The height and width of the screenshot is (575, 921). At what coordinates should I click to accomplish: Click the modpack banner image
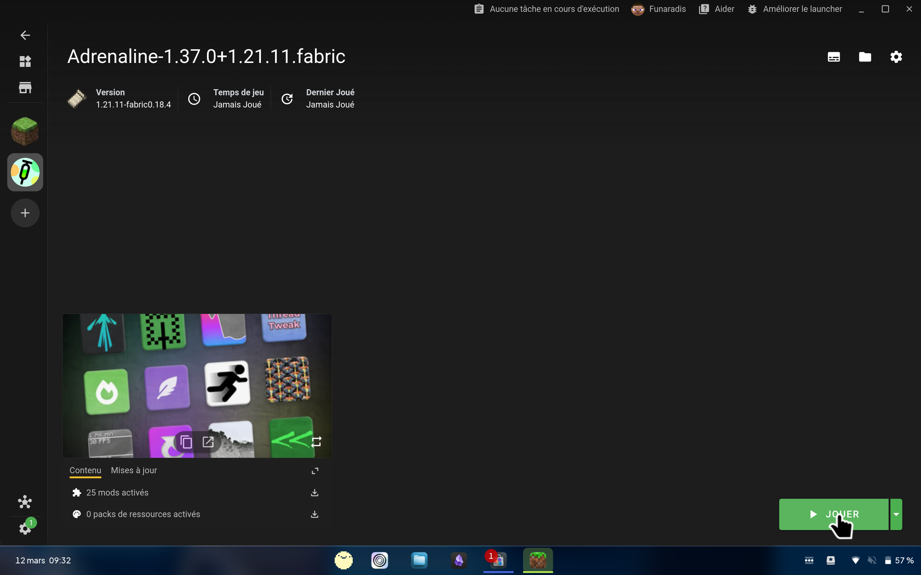pos(197,385)
